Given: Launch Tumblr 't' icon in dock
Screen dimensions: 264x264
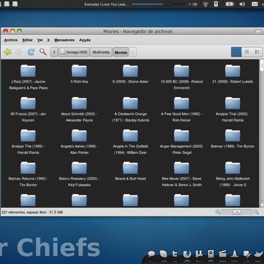Looking at the screenshot, I should pos(175,253).
